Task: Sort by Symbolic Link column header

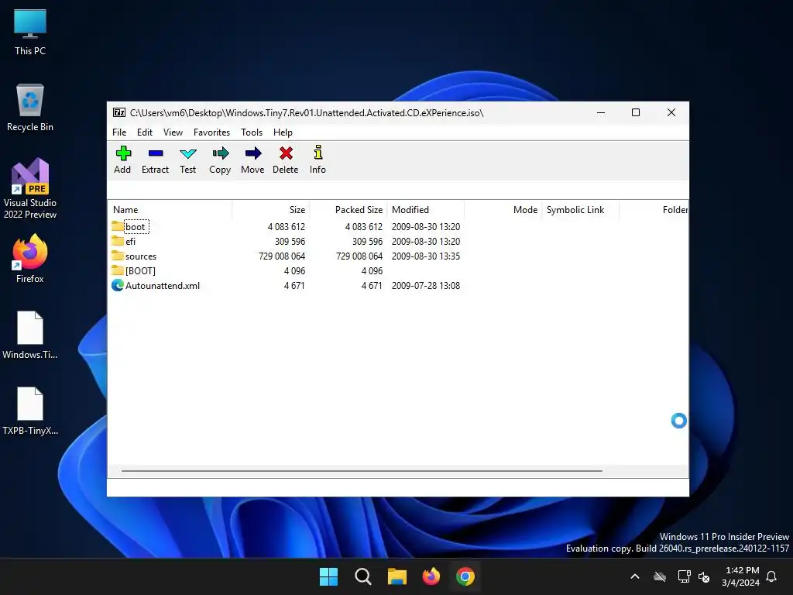Action: point(581,209)
